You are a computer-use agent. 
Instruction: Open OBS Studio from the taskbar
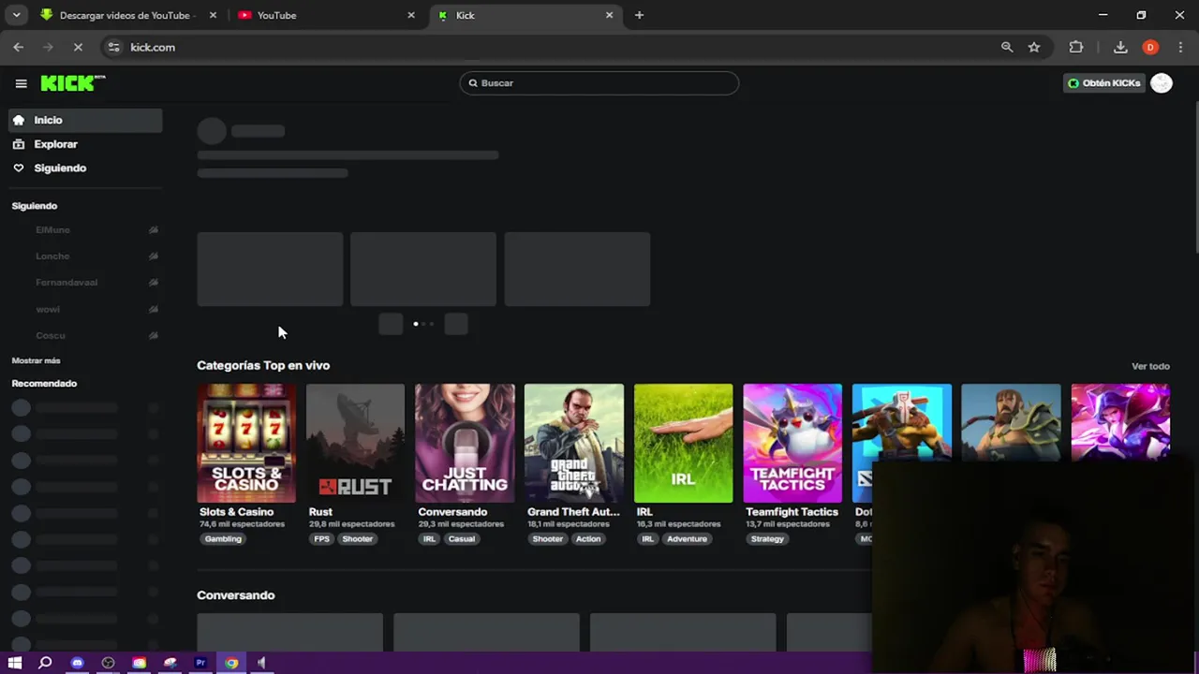point(108,663)
